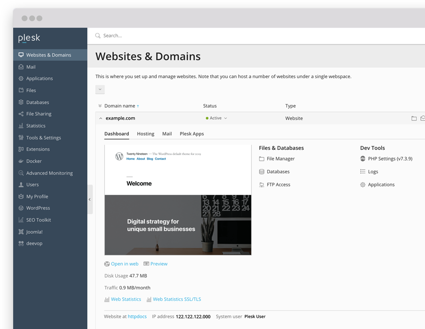Switch to the Plesk Apps tab
This screenshot has width=425, height=329.
192,134
